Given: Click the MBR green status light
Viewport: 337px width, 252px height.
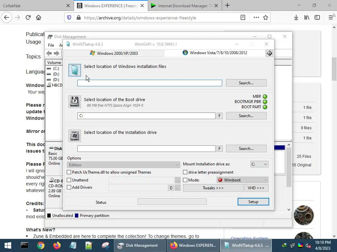Looking at the screenshot, I should [265, 96].
